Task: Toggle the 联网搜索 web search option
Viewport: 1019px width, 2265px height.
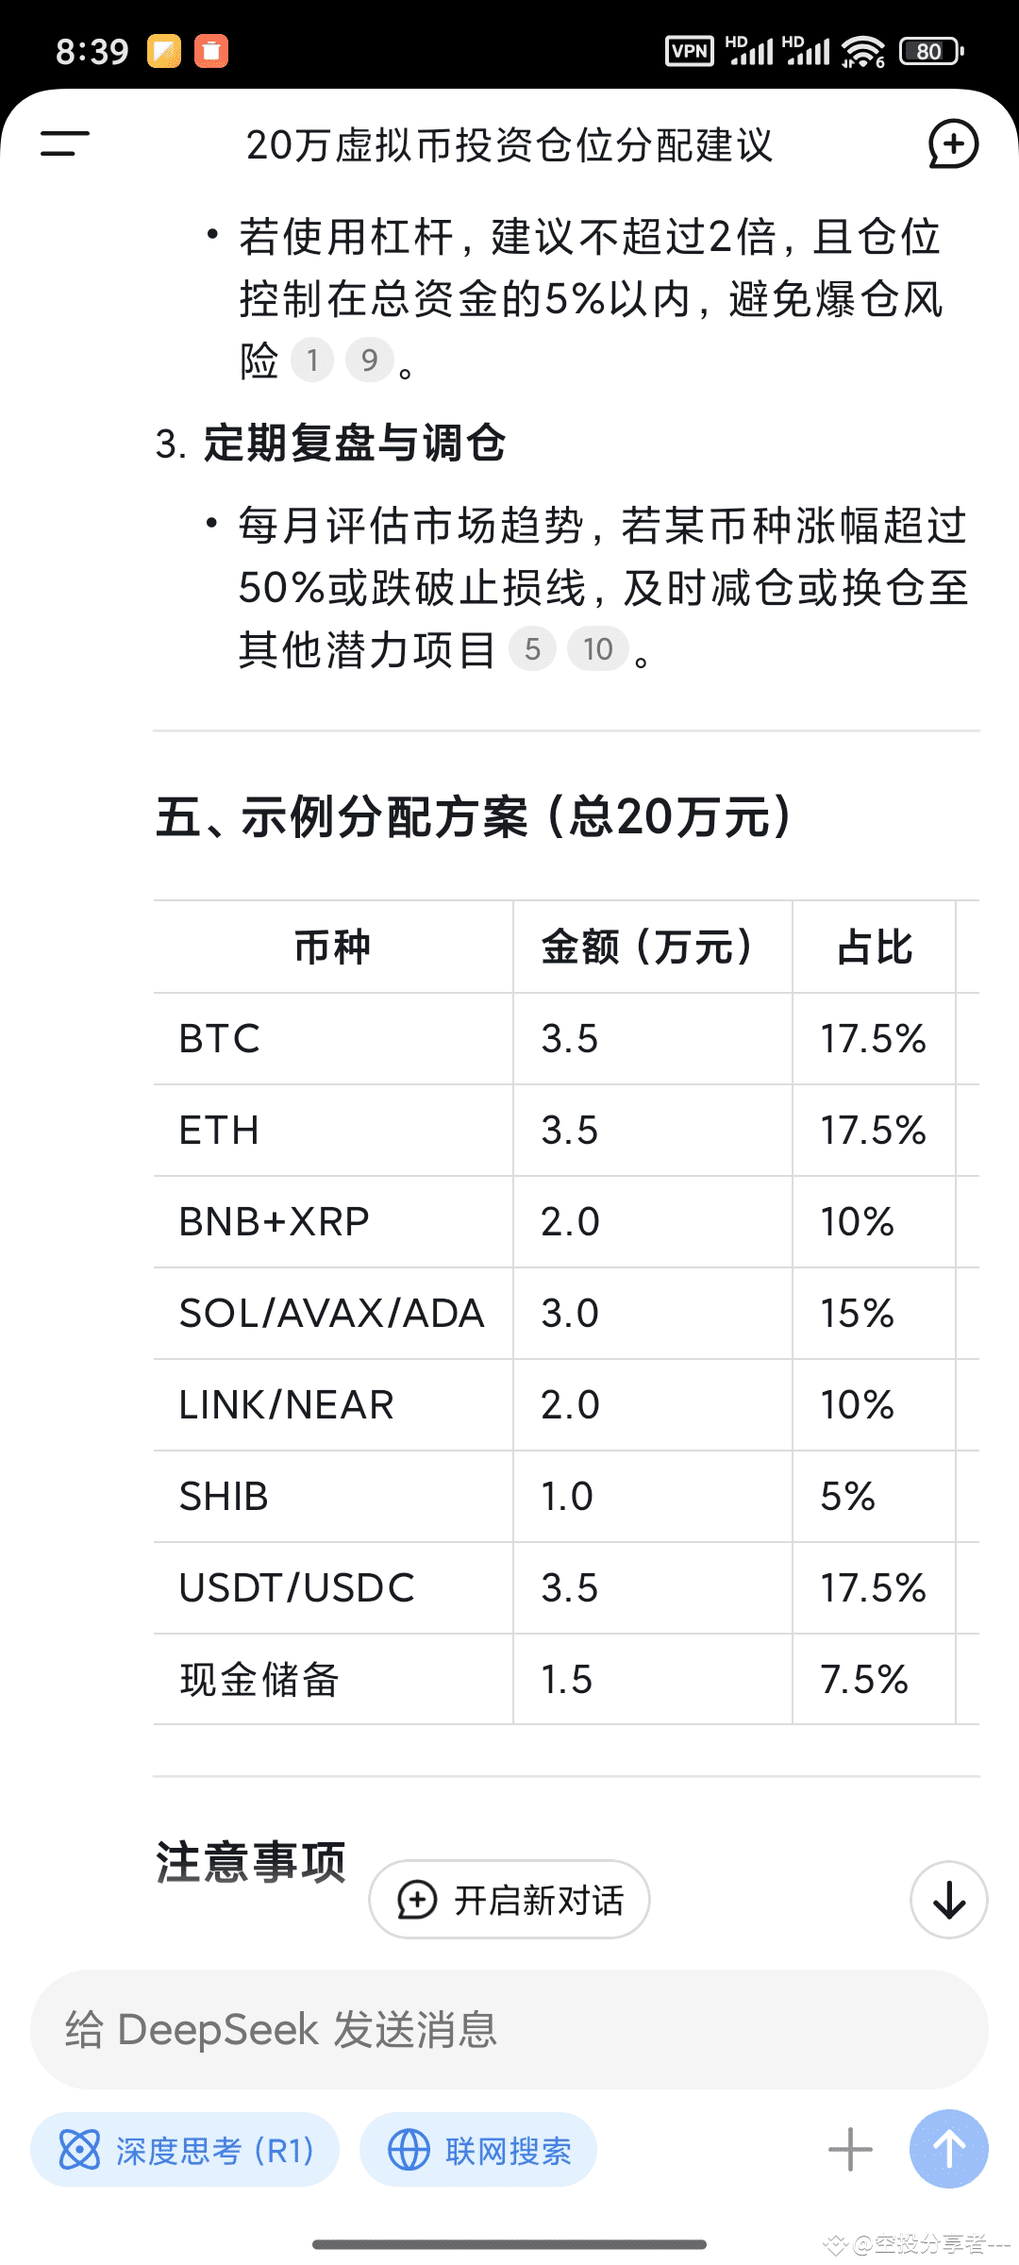Action: point(478,2150)
